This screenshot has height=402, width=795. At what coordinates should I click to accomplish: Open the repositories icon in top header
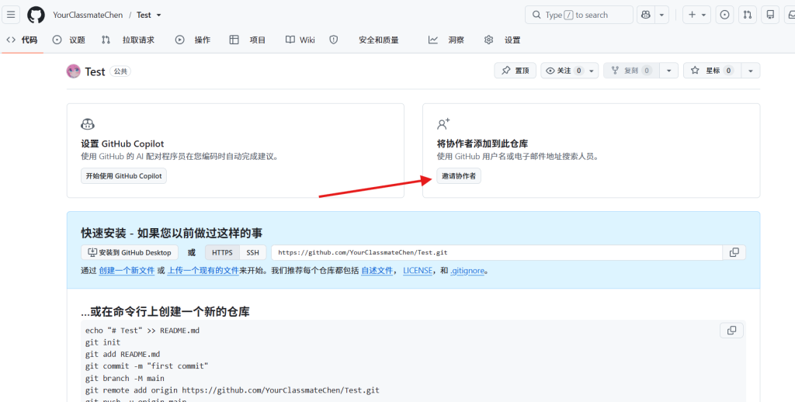coord(770,15)
